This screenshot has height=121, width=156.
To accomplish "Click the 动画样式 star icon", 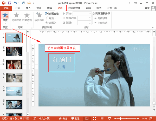I will [16, 15].
